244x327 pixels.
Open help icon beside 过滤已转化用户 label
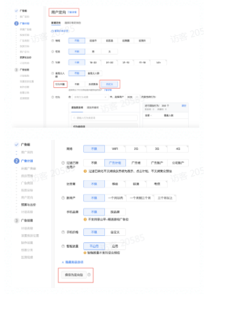[x=63, y=163]
